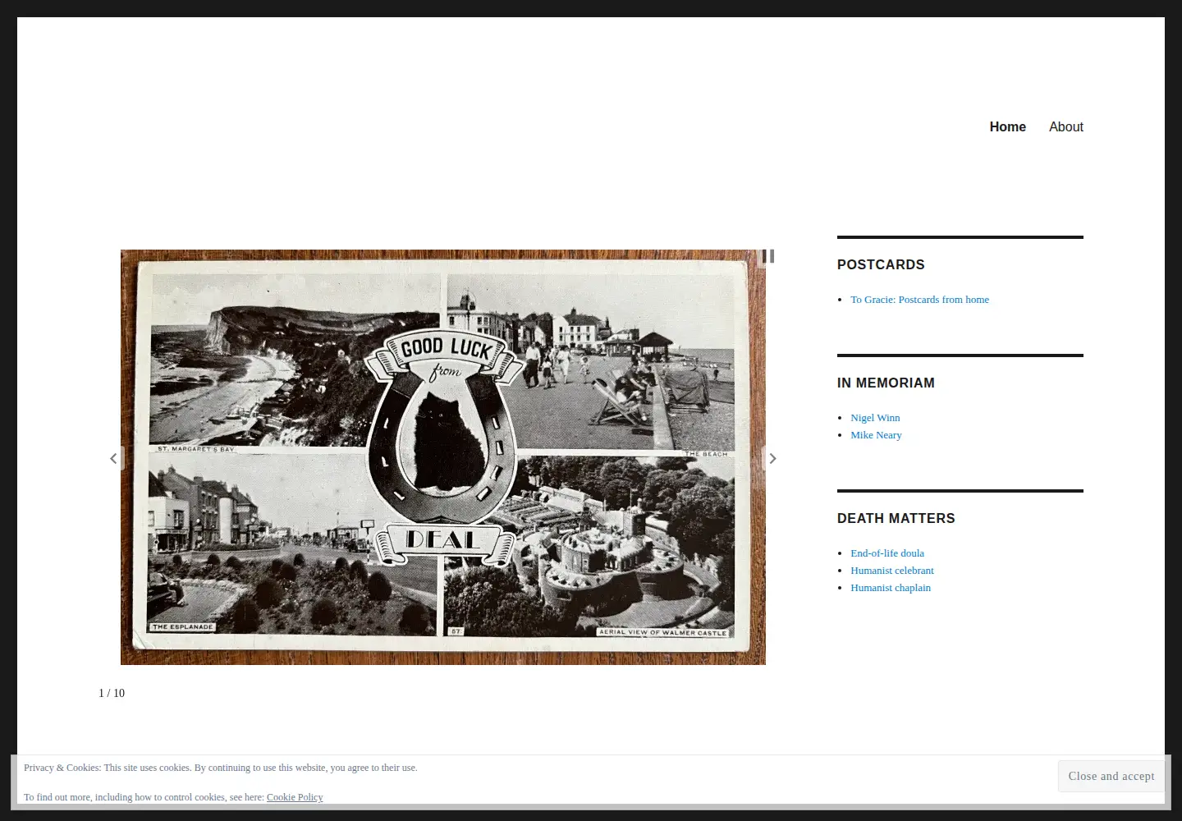Open the About page
This screenshot has height=821, width=1182.
point(1066,126)
